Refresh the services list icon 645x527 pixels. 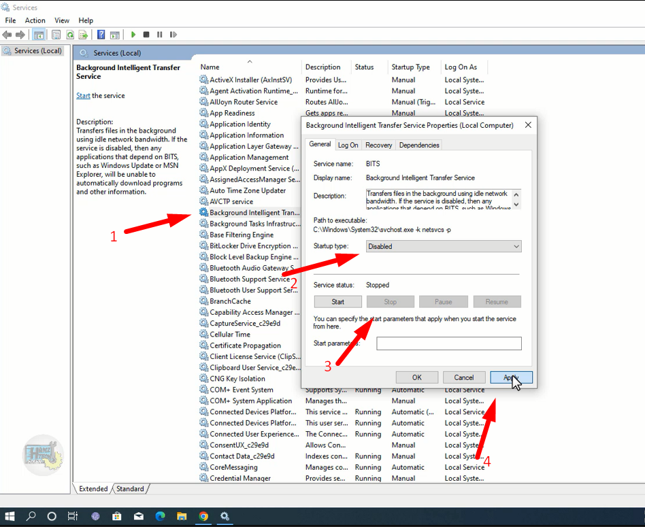[70, 35]
